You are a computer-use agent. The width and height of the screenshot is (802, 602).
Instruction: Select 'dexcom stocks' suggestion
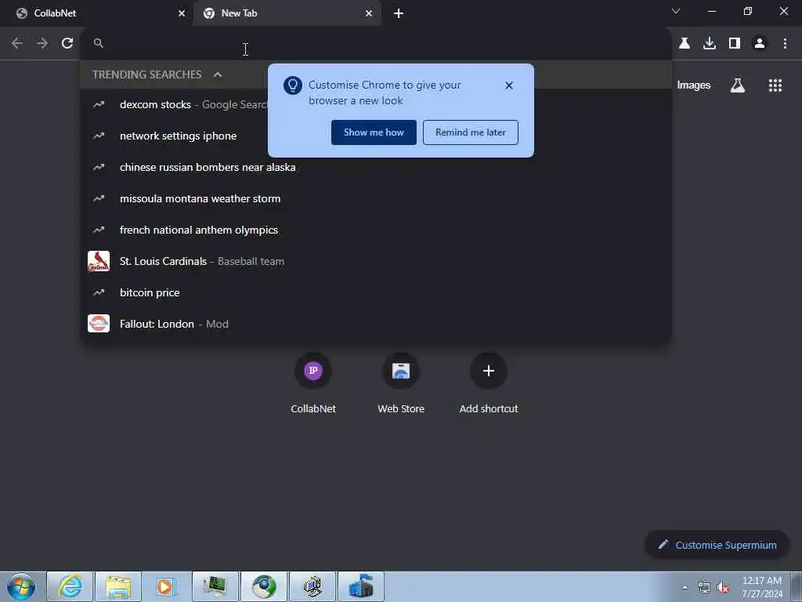[376, 104]
